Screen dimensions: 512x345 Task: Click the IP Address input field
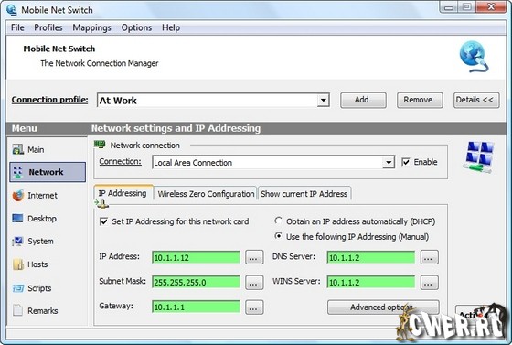tap(196, 257)
